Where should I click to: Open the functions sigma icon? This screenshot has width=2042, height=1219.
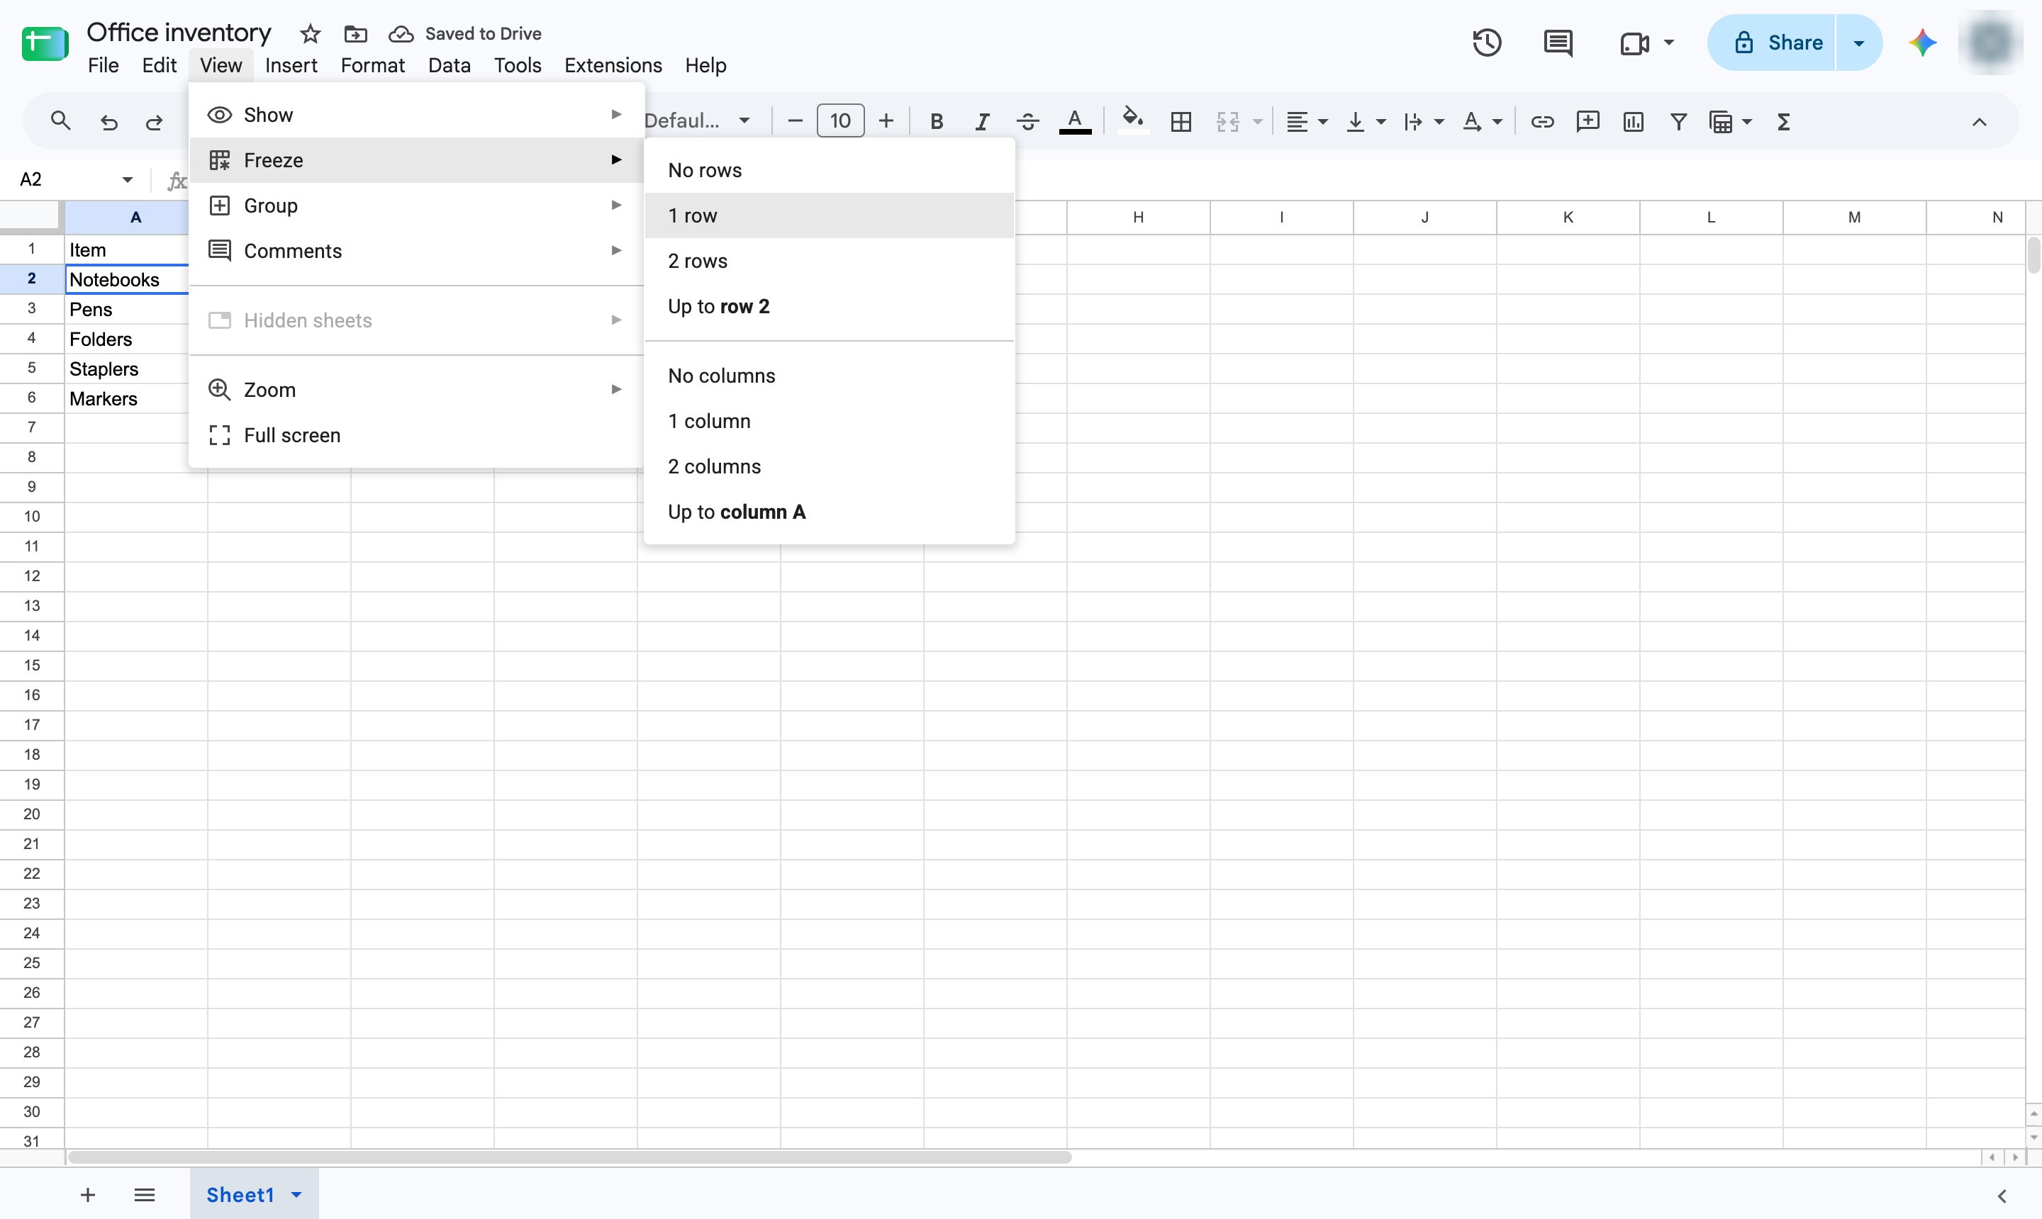1783,122
